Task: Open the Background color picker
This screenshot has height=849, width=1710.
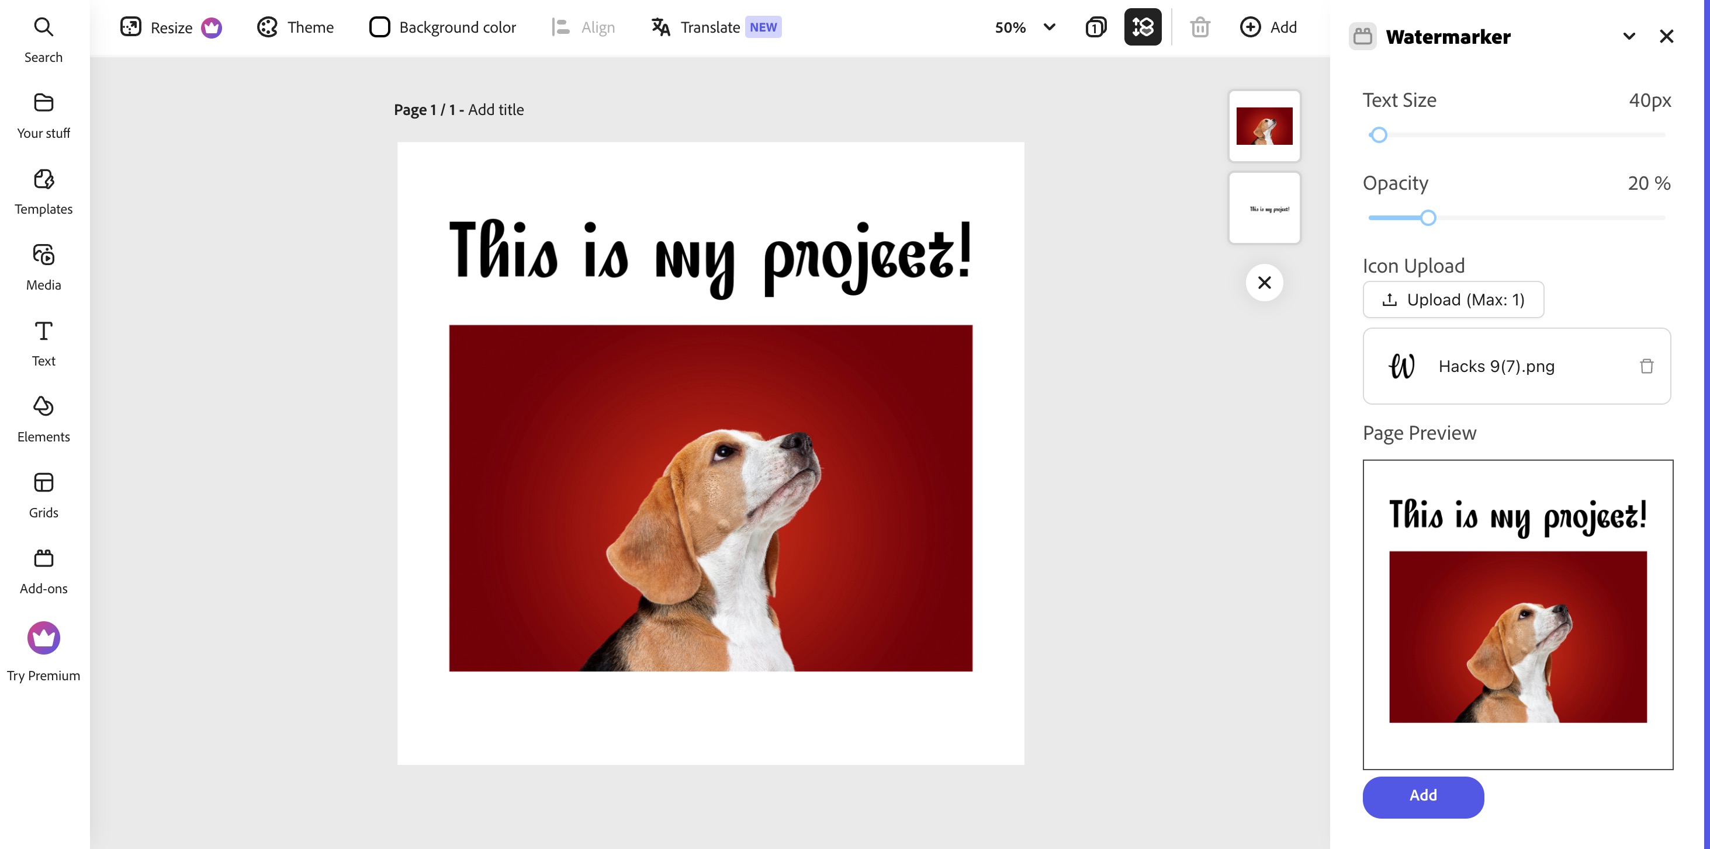Action: (443, 27)
